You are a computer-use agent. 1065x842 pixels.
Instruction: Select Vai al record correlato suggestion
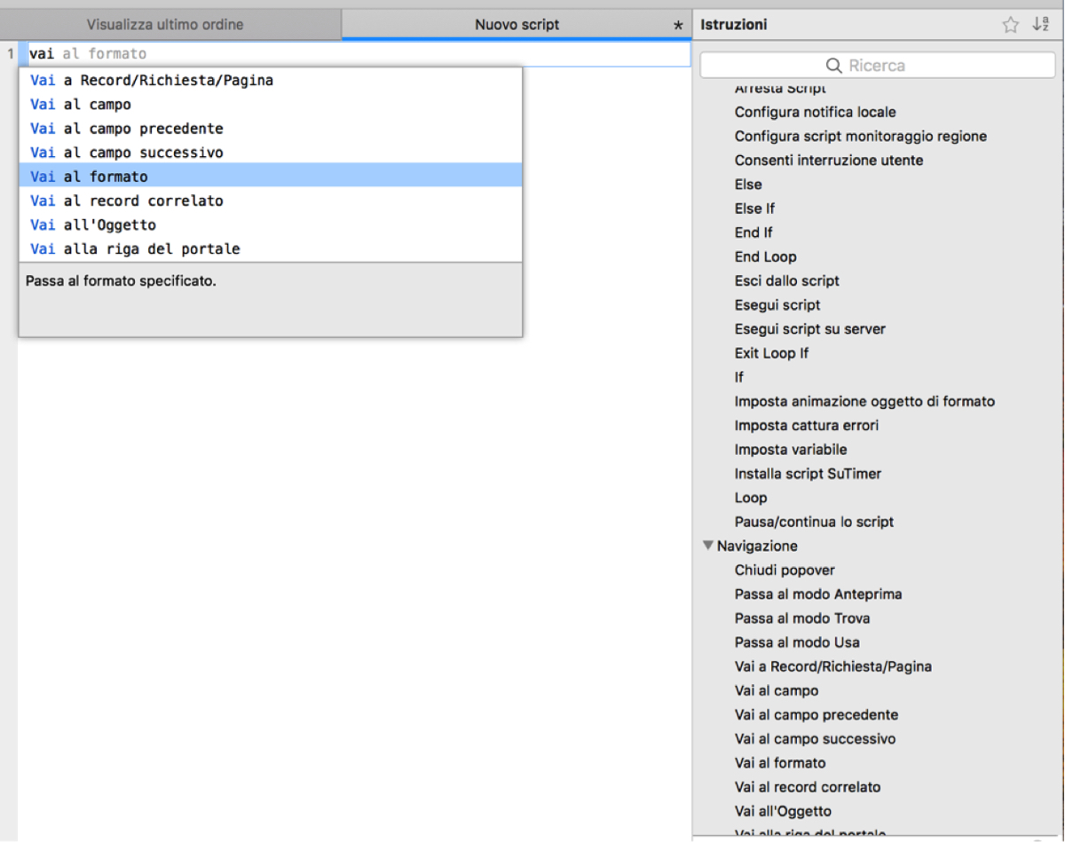[270, 201]
